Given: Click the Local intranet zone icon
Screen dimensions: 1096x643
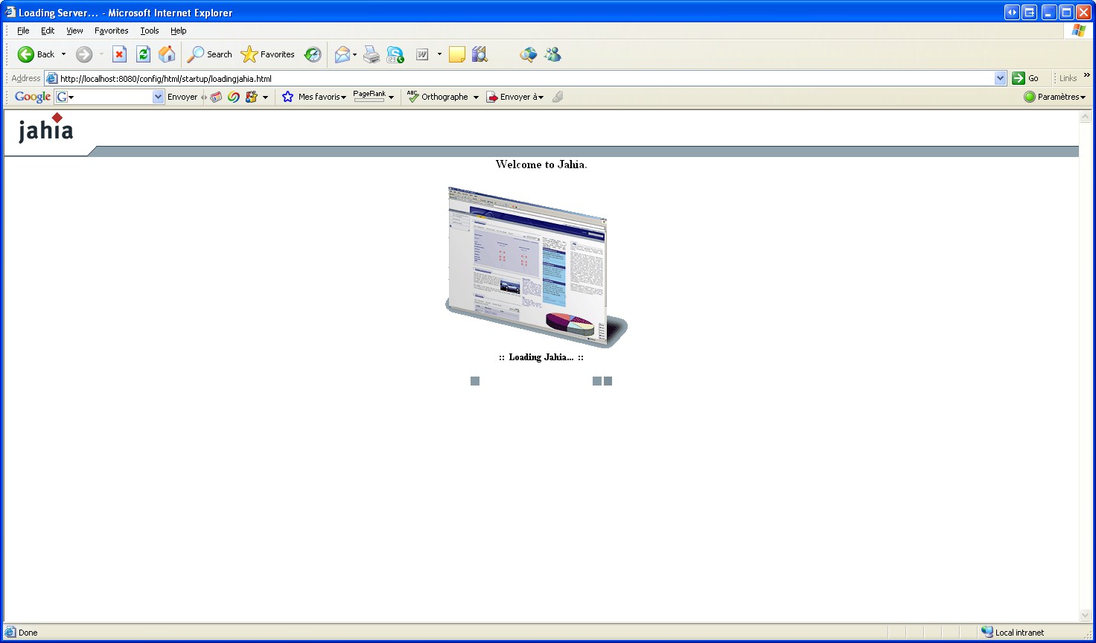Looking at the screenshot, I should [x=987, y=632].
